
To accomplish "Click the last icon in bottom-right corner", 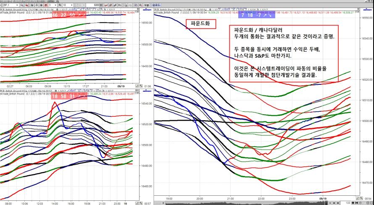I will coord(371,203).
